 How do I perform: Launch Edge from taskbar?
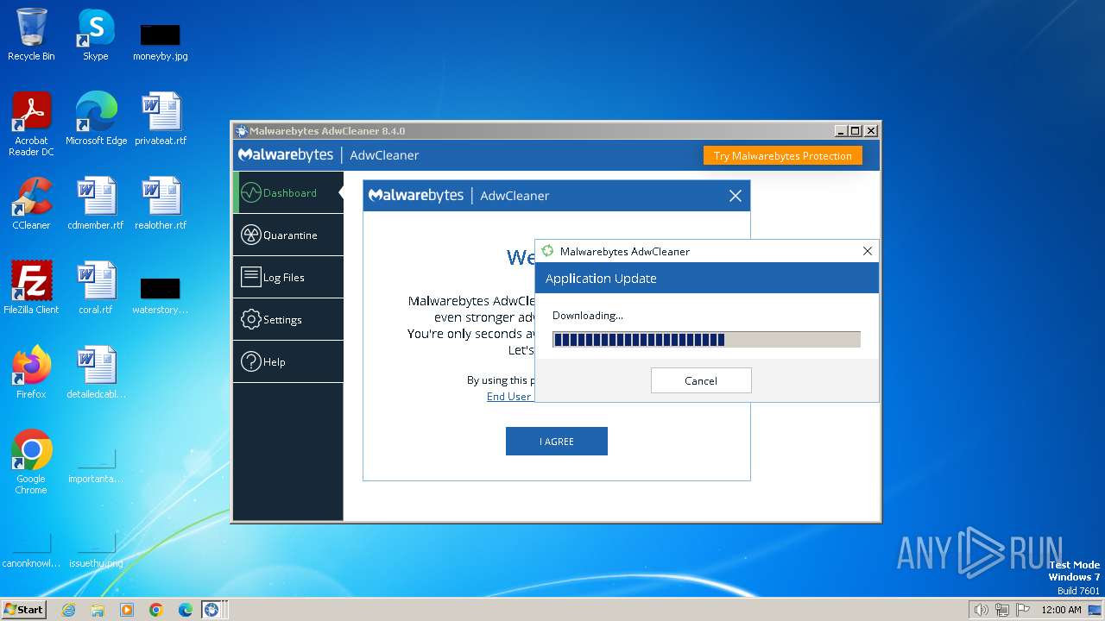tap(186, 610)
